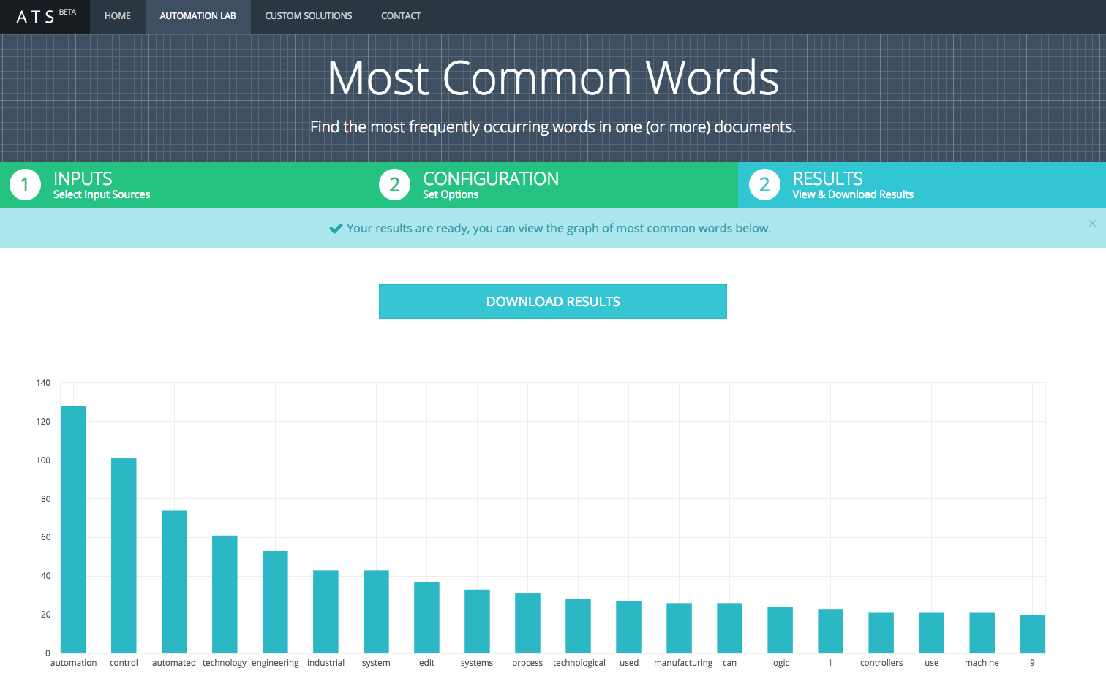
Task: Click the technological bar
Action: [578, 626]
